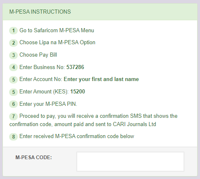Click 'Enter your first and last name' text
This screenshot has height=179, width=200.
(101, 79)
